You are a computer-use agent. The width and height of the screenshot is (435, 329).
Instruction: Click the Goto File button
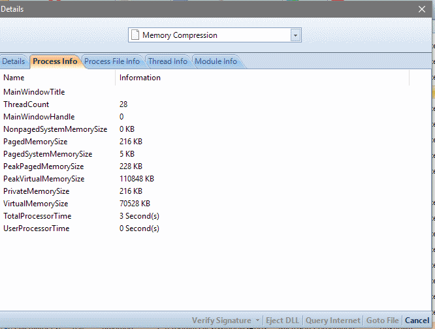pyautogui.click(x=383, y=321)
